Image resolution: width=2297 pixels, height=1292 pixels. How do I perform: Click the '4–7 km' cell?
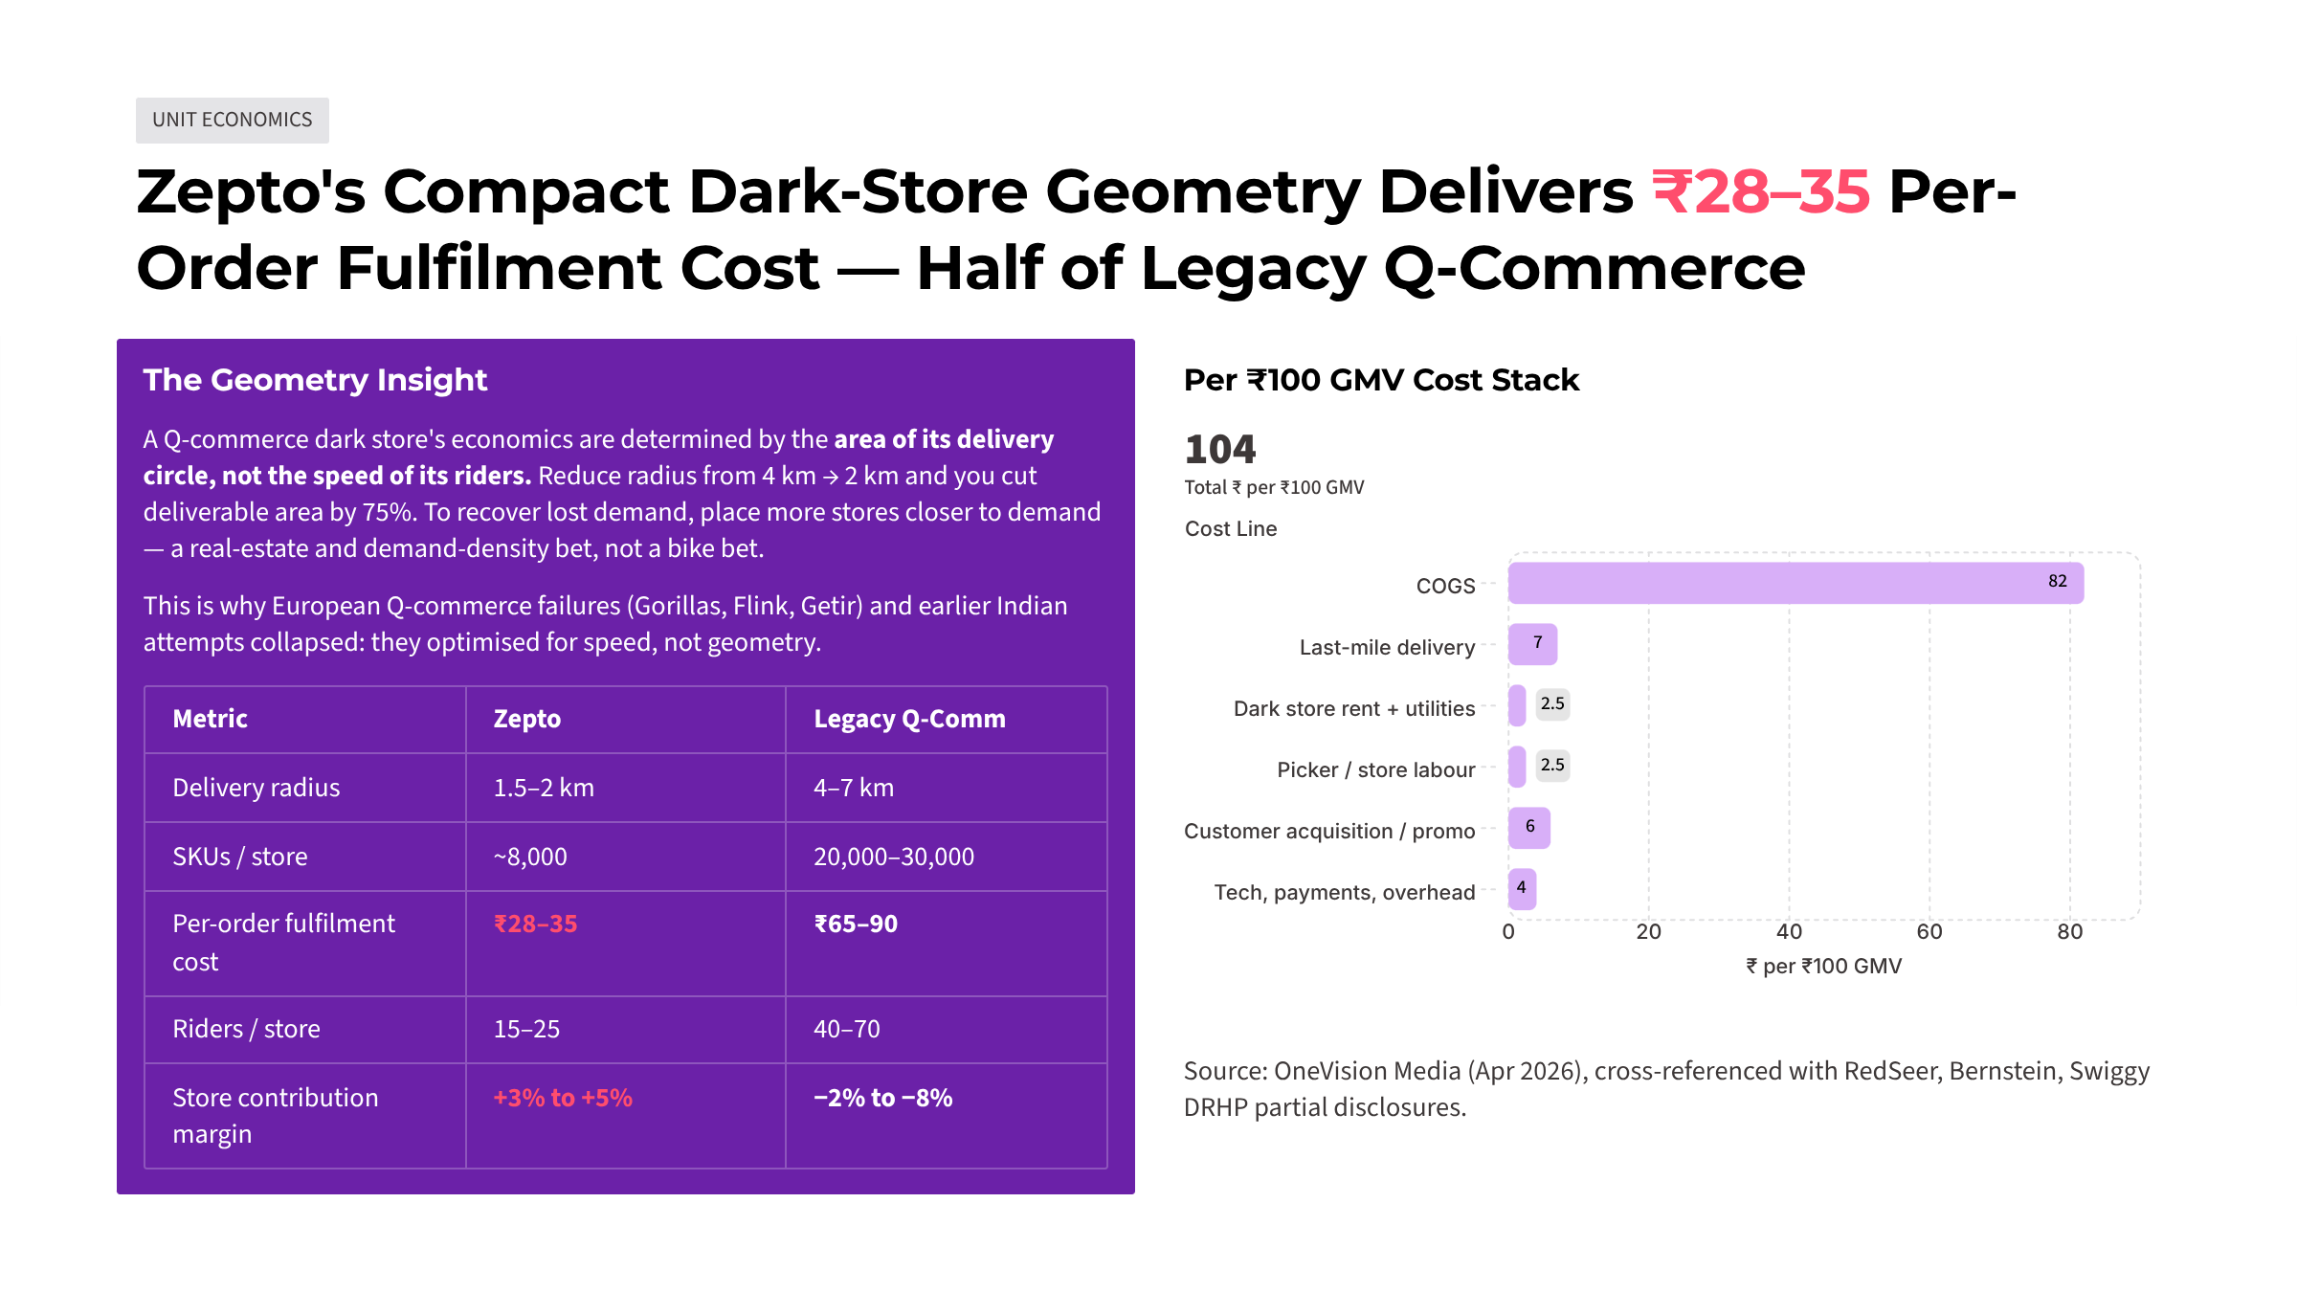(x=854, y=788)
